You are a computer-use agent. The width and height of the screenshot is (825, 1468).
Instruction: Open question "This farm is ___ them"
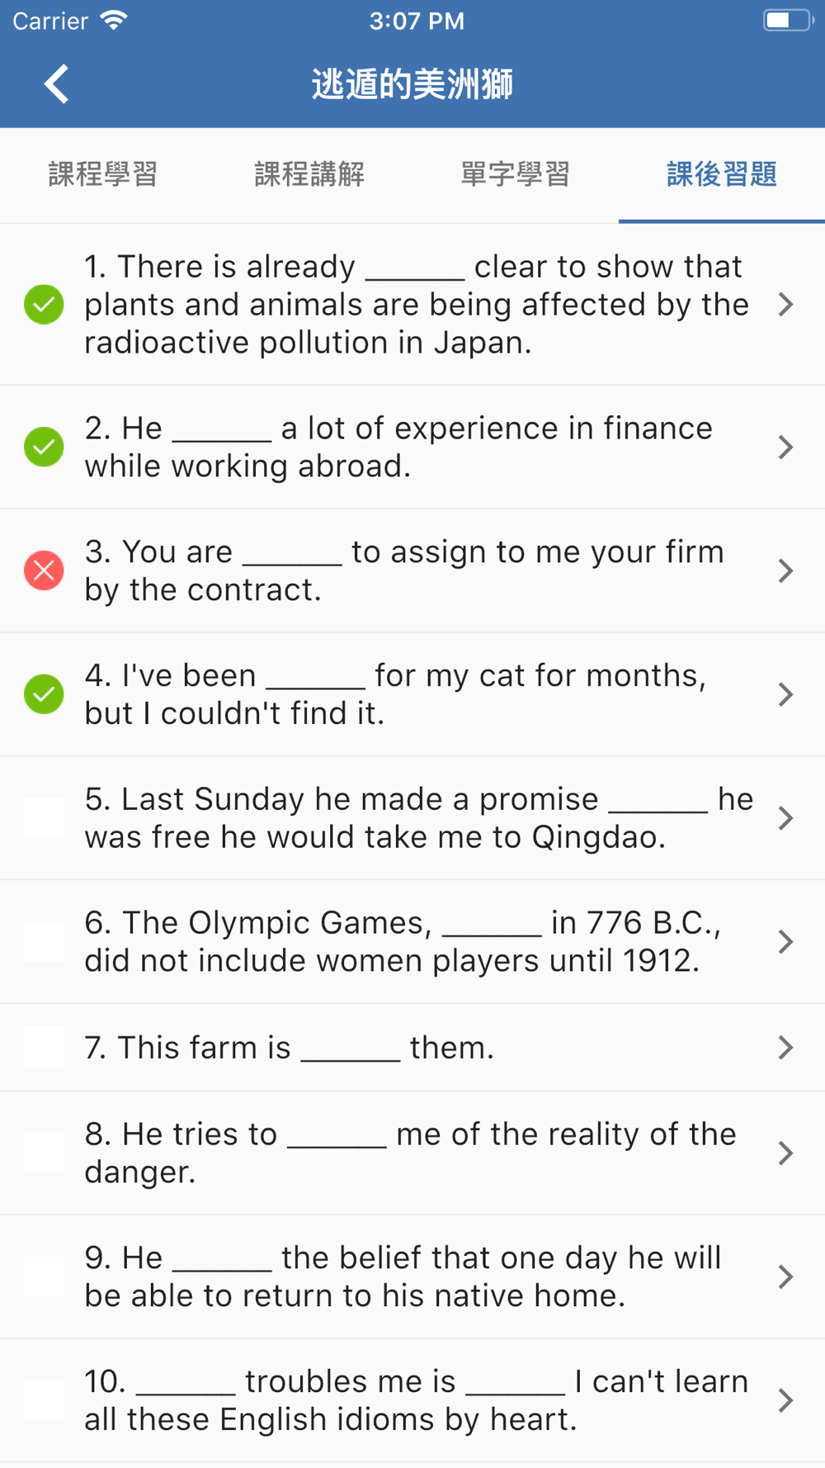coord(289,1048)
